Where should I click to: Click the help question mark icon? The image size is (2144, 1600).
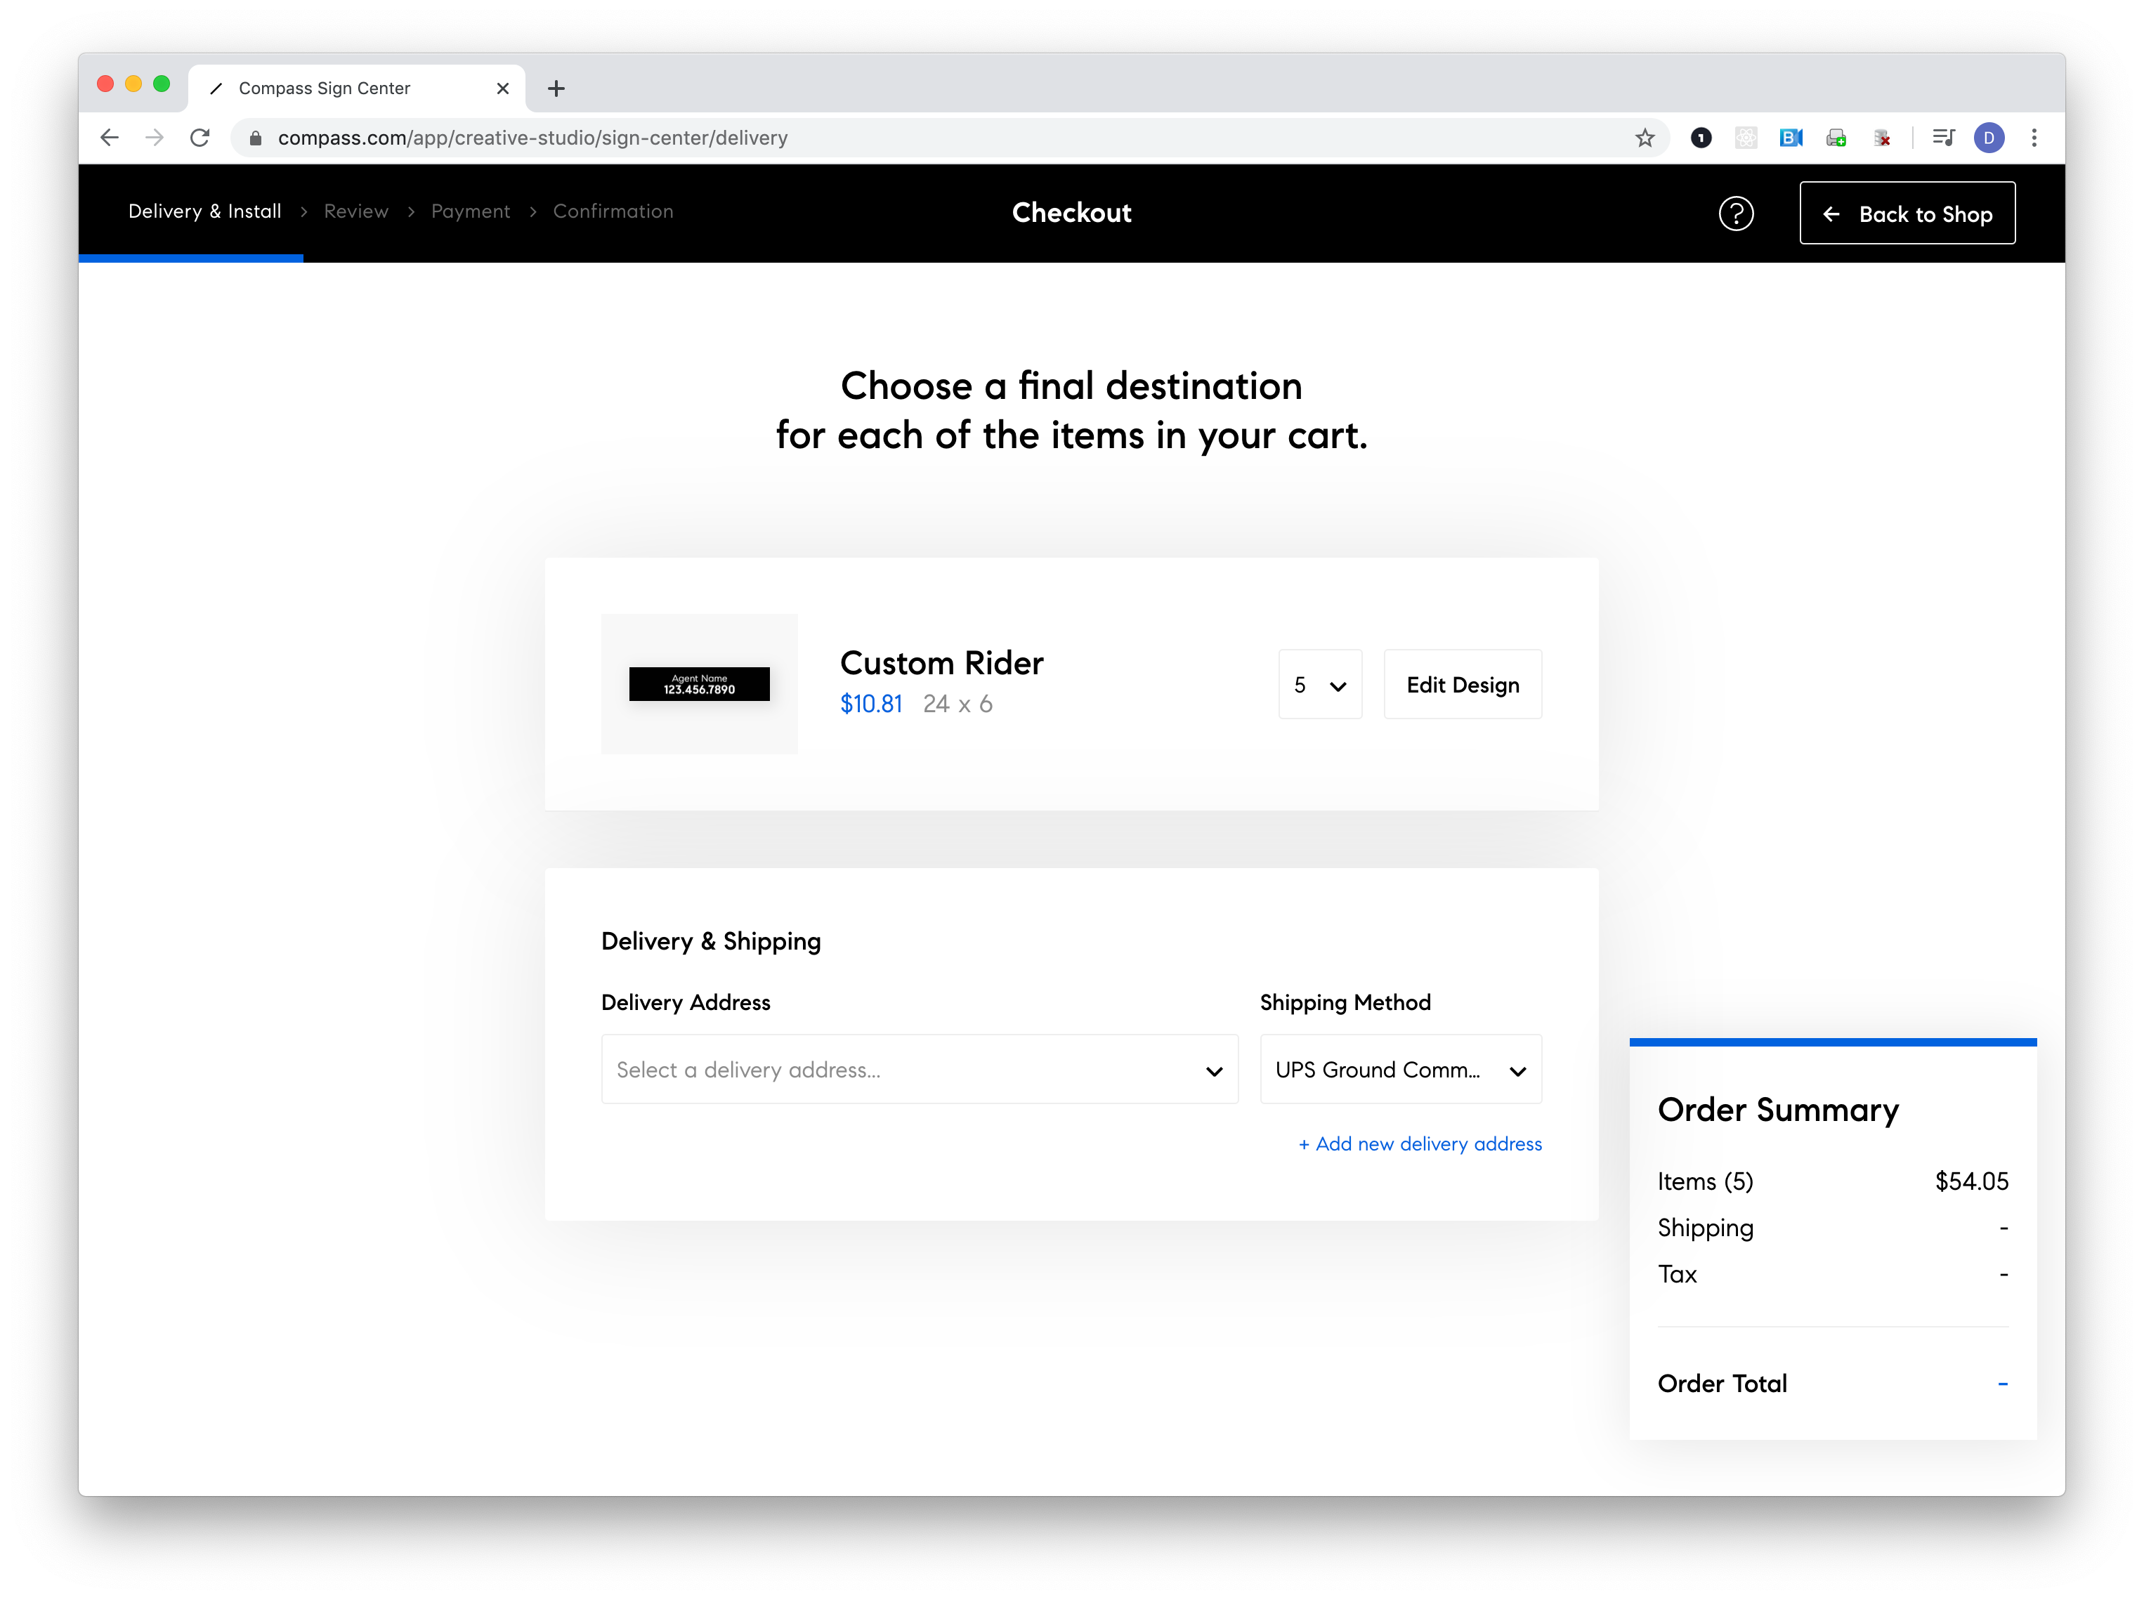[x=1735, y=213]
